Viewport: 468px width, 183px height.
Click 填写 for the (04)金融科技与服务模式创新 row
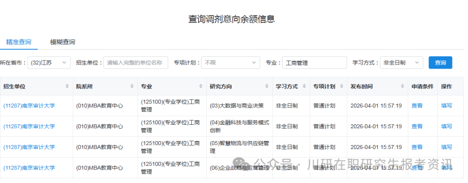tap(446, 126)
